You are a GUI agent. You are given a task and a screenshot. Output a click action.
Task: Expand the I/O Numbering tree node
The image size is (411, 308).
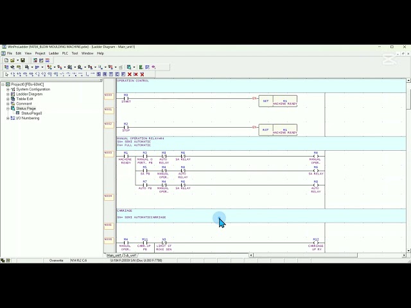(x=8, y=118)
